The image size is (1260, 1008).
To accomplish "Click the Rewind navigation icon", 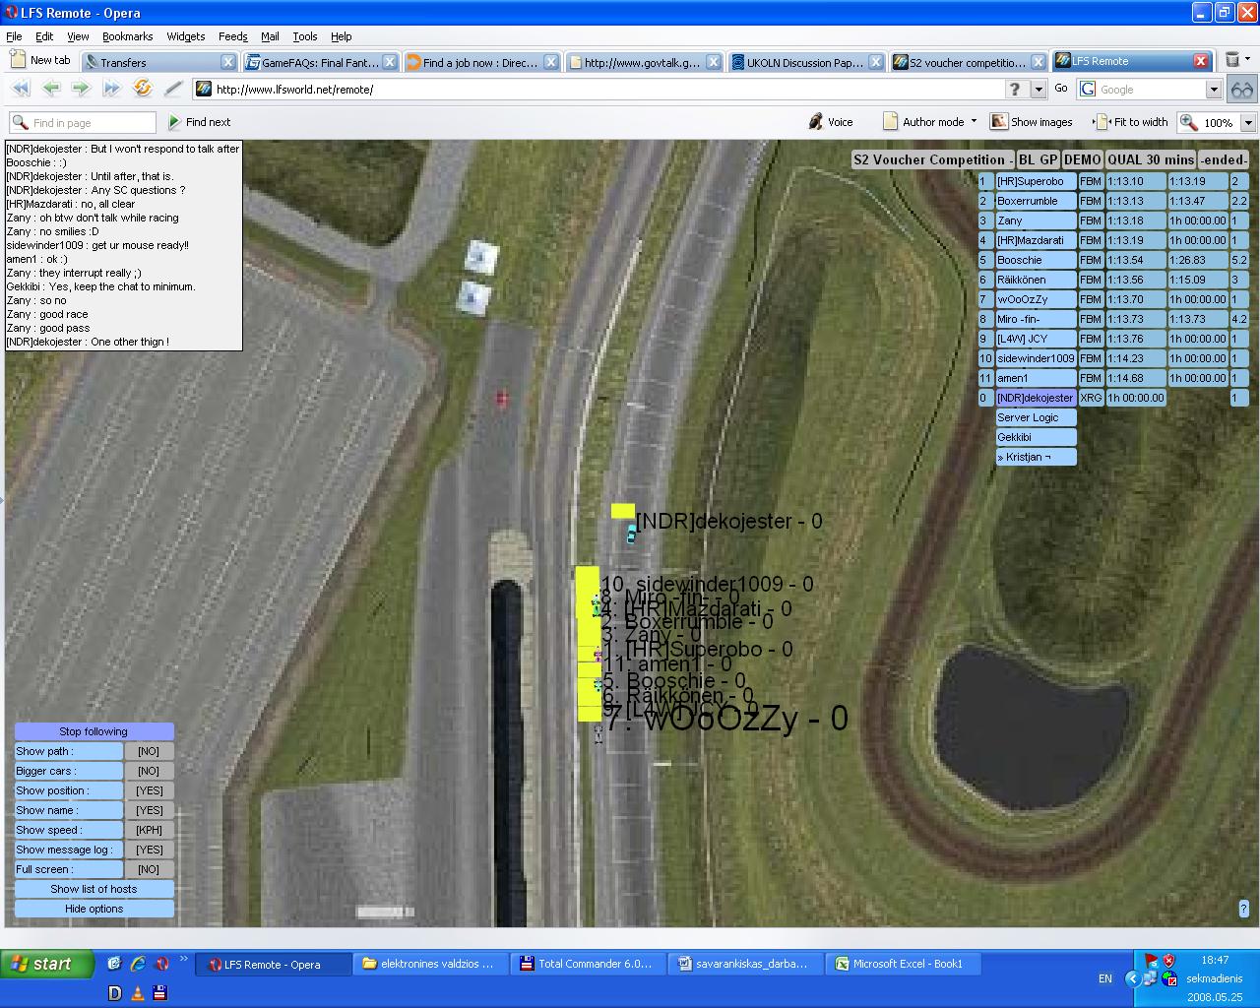I will [x=21, y=89].
